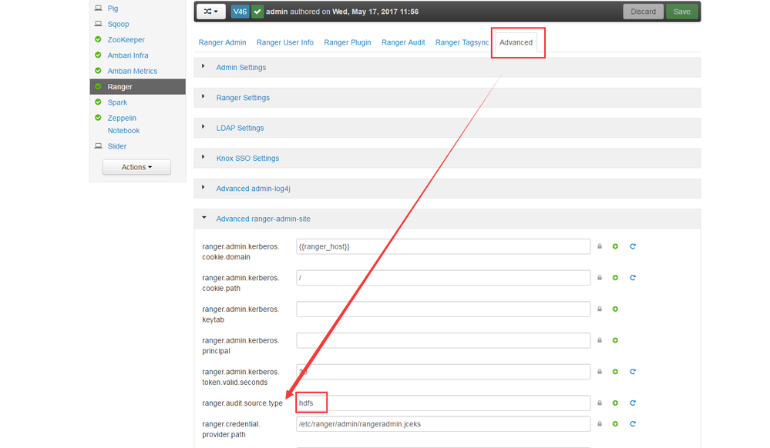Click green override icon for token.valid.seconds
Image resolution: width=770 pixels, height=448 pixels.
pyautogui.click(x=615, y=372)
